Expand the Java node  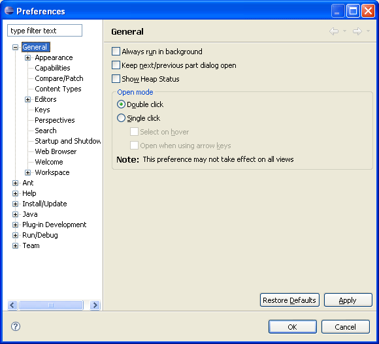(x=15, y=214)
